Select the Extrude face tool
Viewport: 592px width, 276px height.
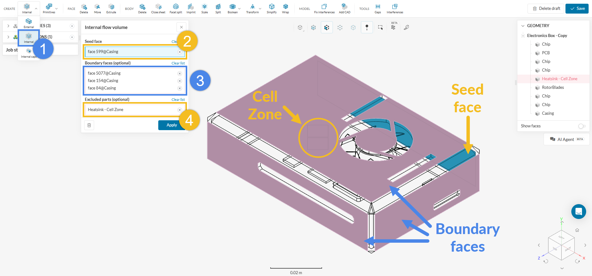[111, 9]
